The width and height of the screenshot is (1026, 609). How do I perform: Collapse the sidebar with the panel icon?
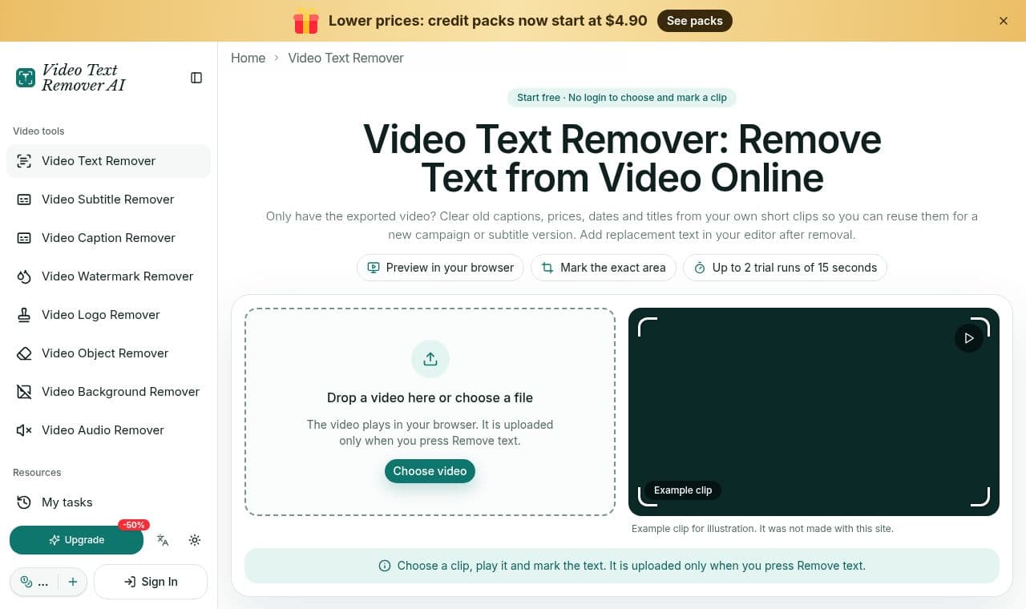[196, 78]
